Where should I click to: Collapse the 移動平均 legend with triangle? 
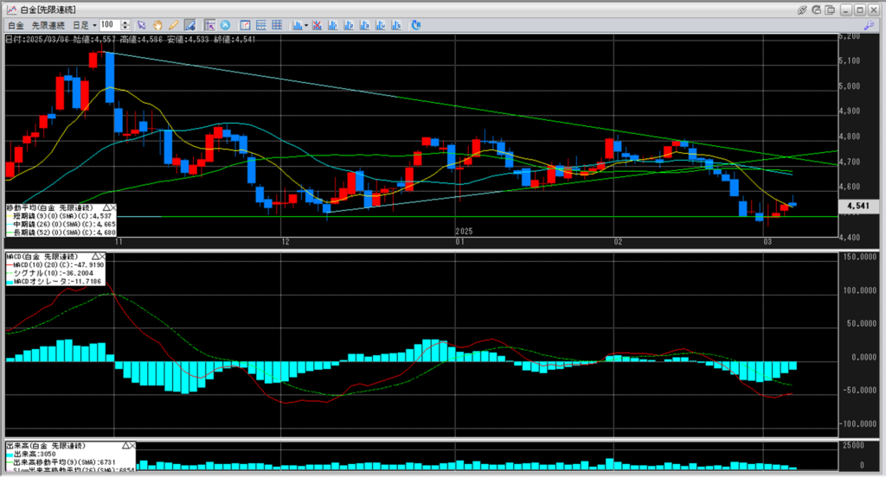(106, 208)
